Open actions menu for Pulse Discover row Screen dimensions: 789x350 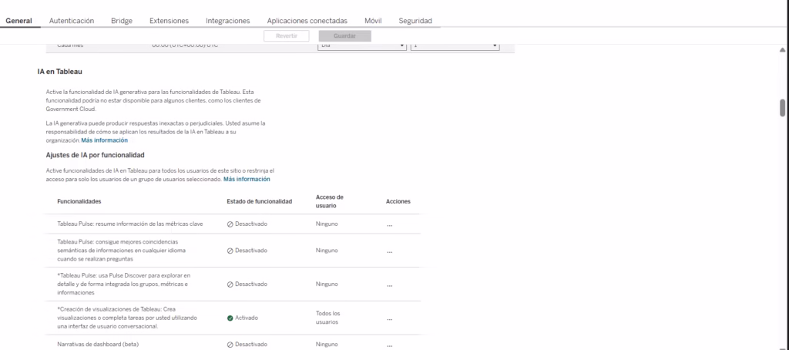tap(389, 285)
